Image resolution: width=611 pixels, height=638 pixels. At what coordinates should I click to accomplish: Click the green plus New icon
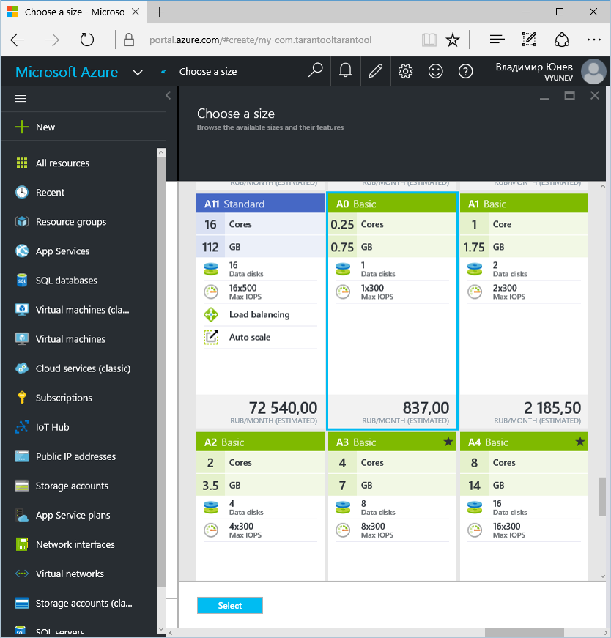[x=21, y=127]
